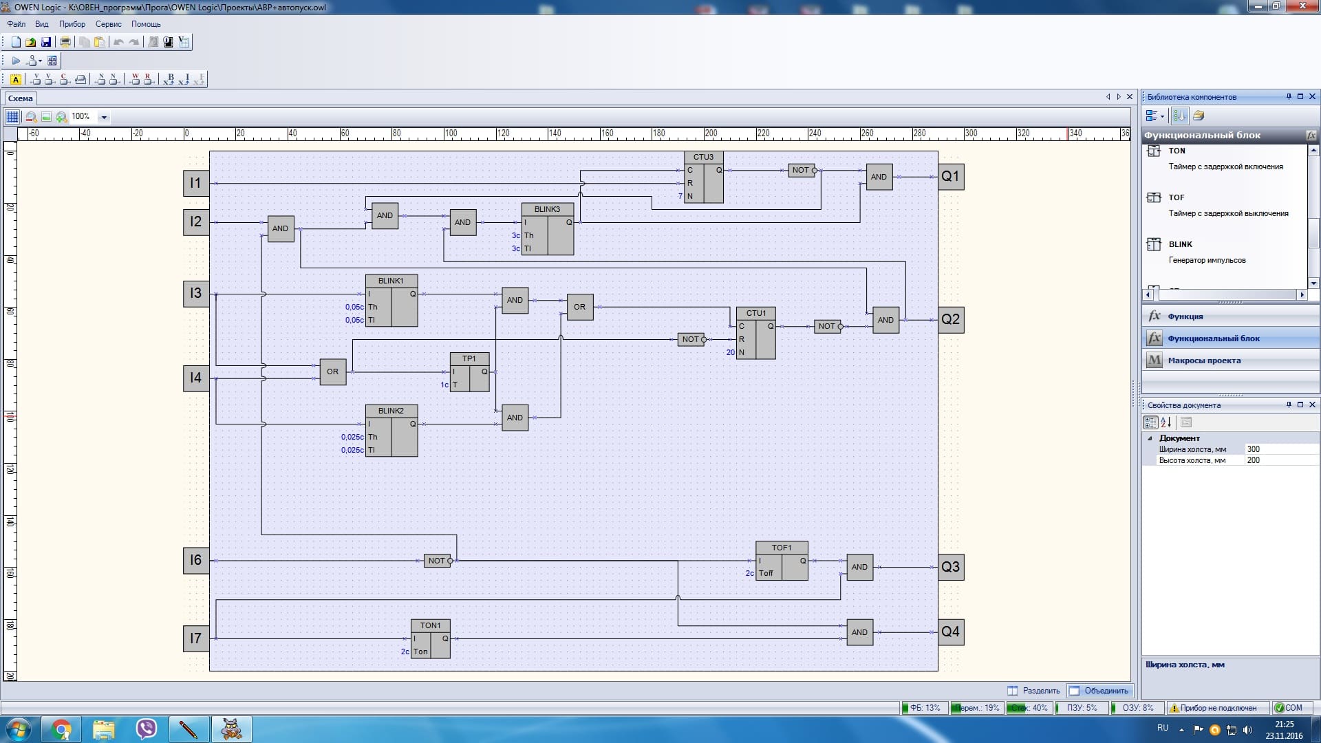Select the red C constant block icon
1321x743 pixels.
tap(64, 79)
